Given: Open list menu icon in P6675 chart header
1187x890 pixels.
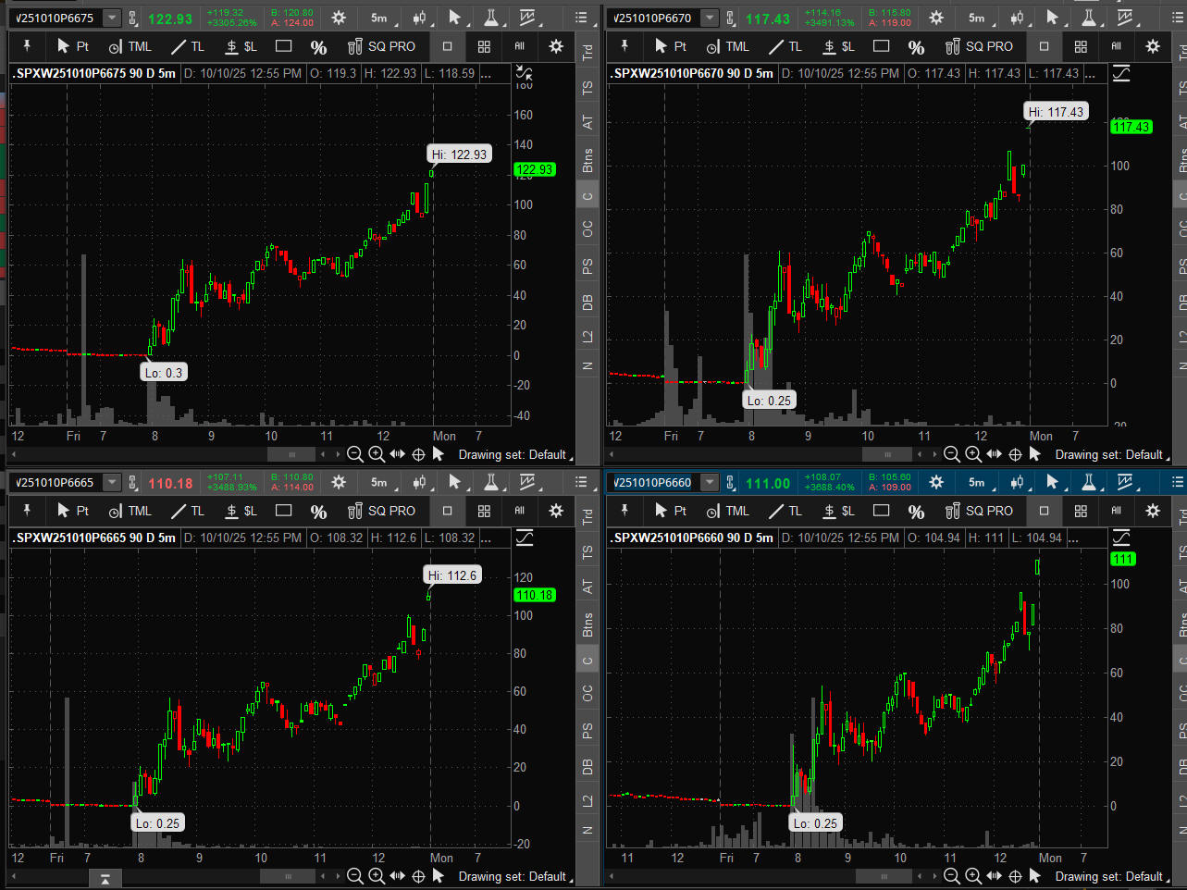Looking at the screenshot, I should coord(581,18).
